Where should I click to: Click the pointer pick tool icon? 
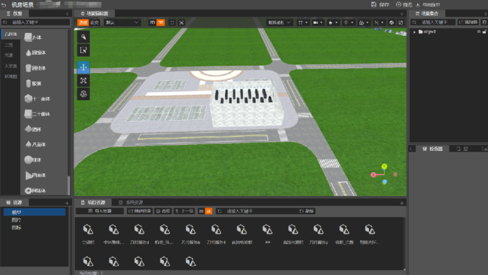[84, 37]
